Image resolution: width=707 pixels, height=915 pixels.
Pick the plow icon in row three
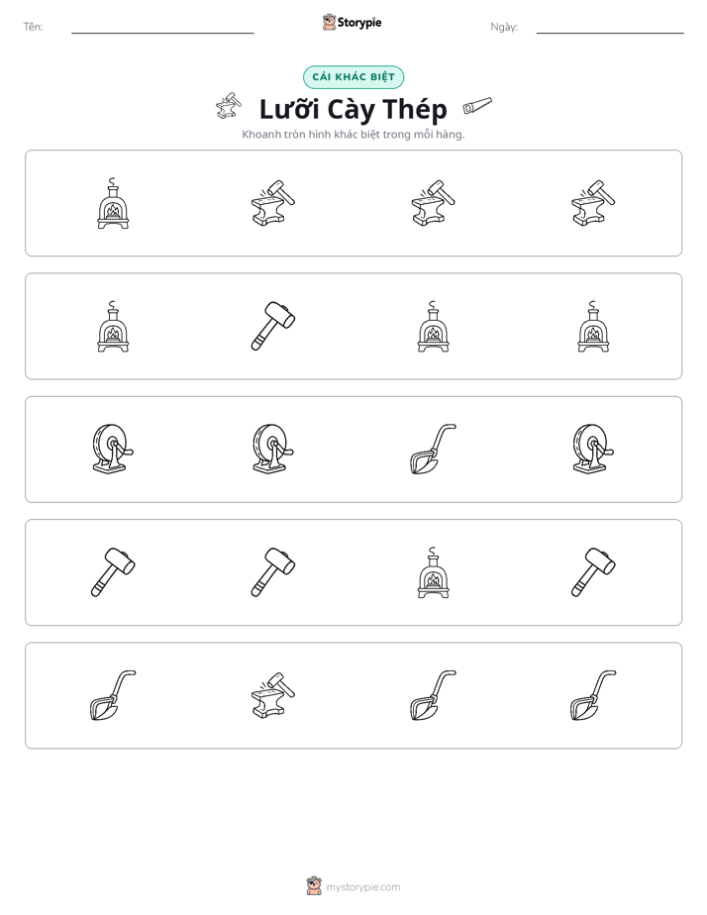pyautogui.click(x=433, y=450)
